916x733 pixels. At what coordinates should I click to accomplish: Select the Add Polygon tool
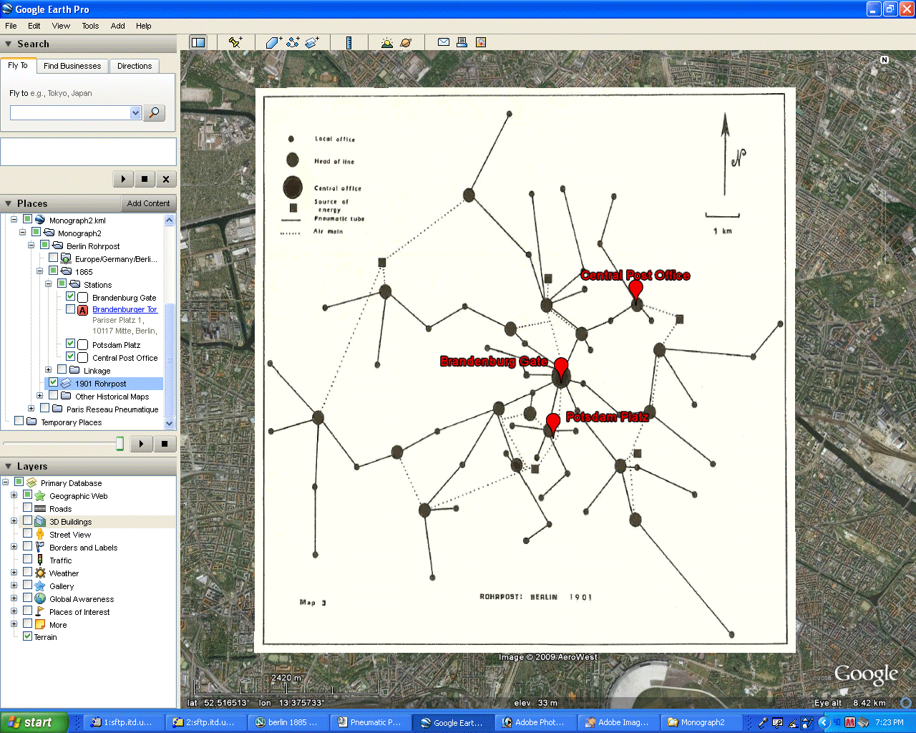pos(274,42)
